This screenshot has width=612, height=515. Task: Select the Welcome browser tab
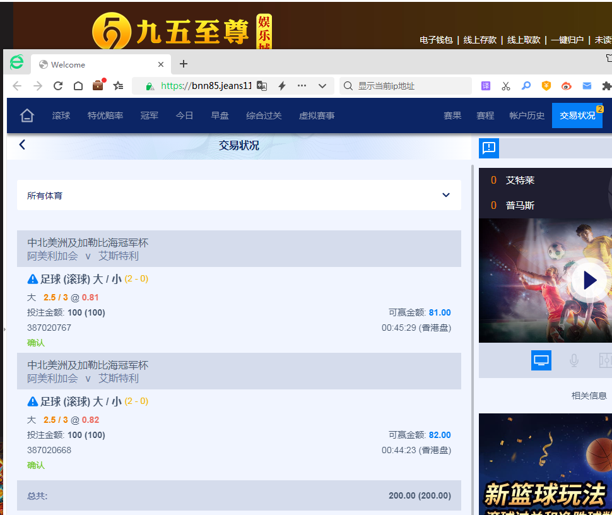point(101,64)
